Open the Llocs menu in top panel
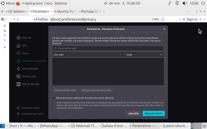Image resolution: width=207 pixels, height=129 pixels. (x=48, y=3)
